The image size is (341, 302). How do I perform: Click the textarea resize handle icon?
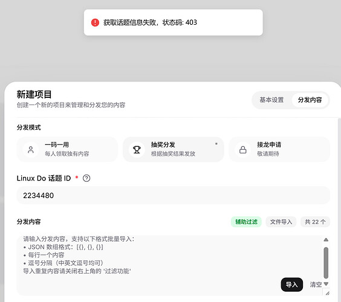[328, 293]
